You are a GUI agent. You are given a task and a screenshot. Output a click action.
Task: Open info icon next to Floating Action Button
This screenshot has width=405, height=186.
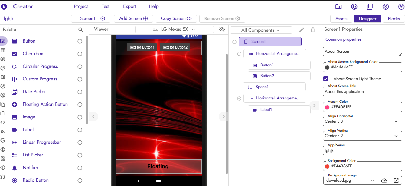click(x=80, y=105)
